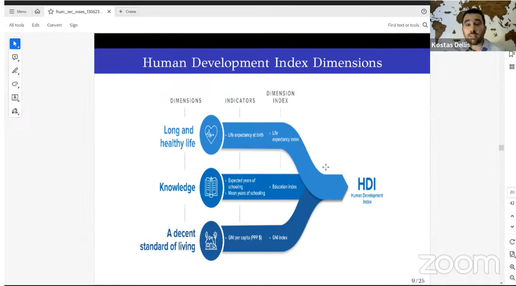
Task: Activate the text box tool
Action: coord(15,97)
